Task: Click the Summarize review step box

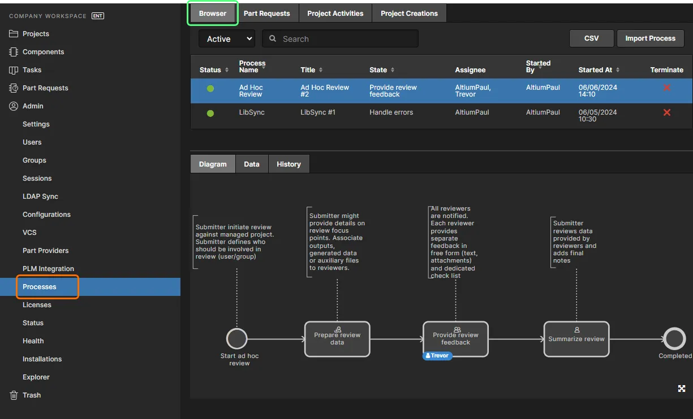Action: click(576, 339)
